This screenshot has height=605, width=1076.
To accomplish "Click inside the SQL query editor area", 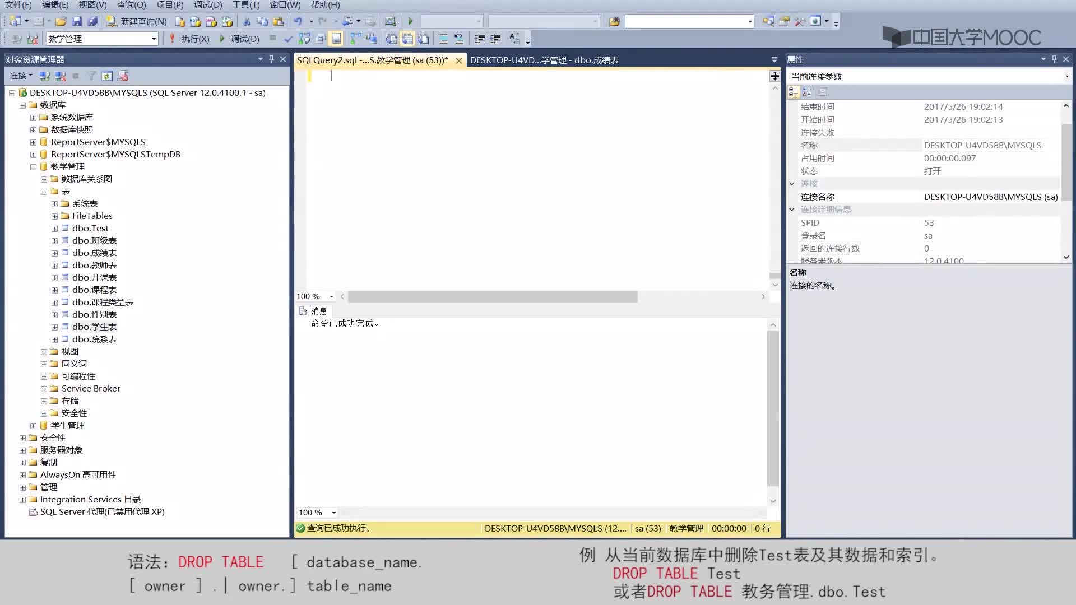I will (538, 179).
